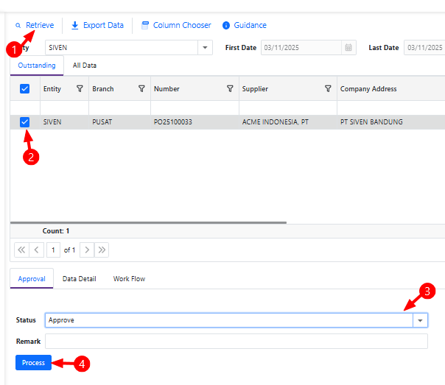Open the Entity column filter
This screenshot has width=445, height=385.
point(80,89)
